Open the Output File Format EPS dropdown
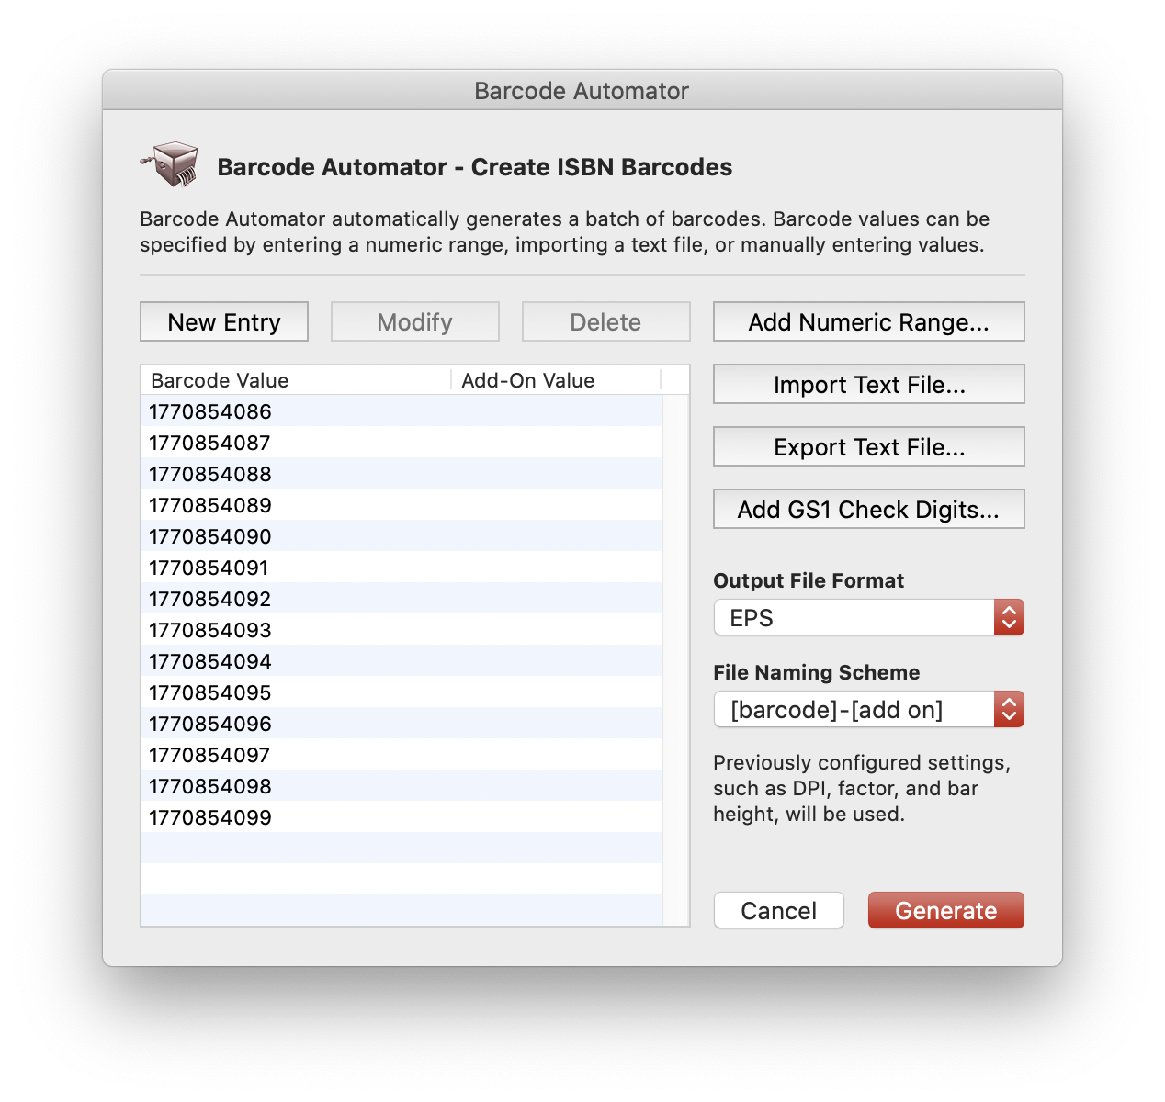The height and width of the screenshot is (1102, 1165). pyautogui.click(x=869, y=618)
